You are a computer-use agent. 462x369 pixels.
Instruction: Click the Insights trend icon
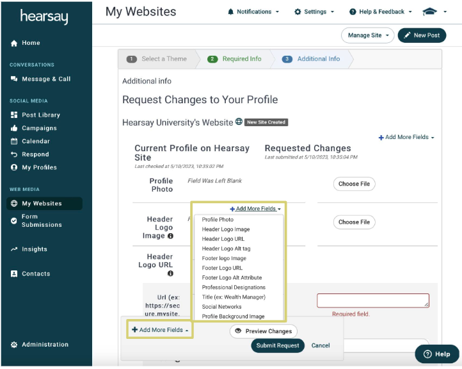14,249
